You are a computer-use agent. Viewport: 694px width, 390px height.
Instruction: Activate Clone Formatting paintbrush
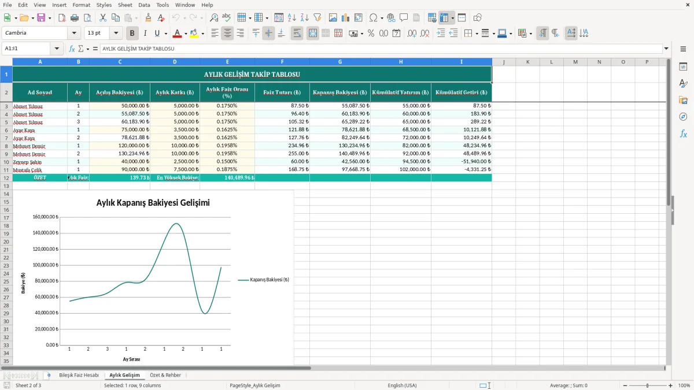tap(149, 18)
